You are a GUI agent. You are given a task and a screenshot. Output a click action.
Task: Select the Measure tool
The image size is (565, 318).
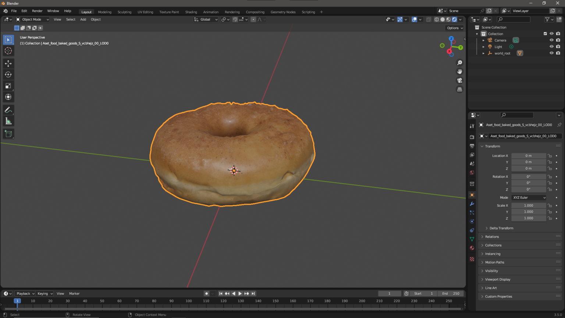coord(8,121)
